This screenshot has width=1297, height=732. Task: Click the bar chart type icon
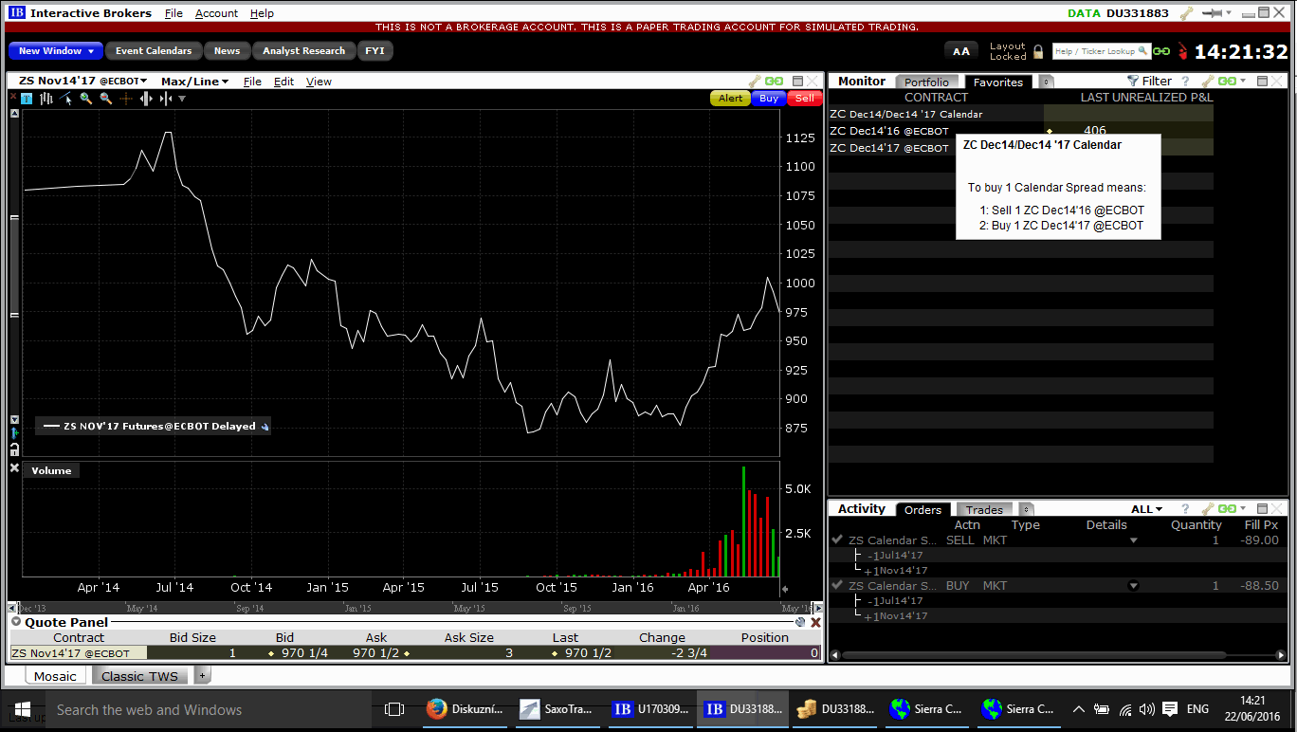tap(46, 99)
